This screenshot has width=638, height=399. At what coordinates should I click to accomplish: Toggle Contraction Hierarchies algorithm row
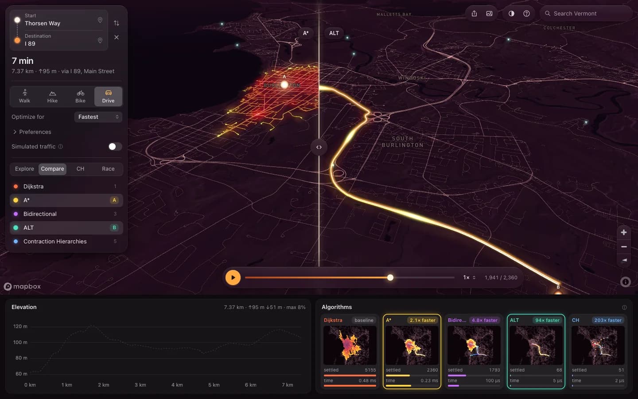click(x=66, y=241)
